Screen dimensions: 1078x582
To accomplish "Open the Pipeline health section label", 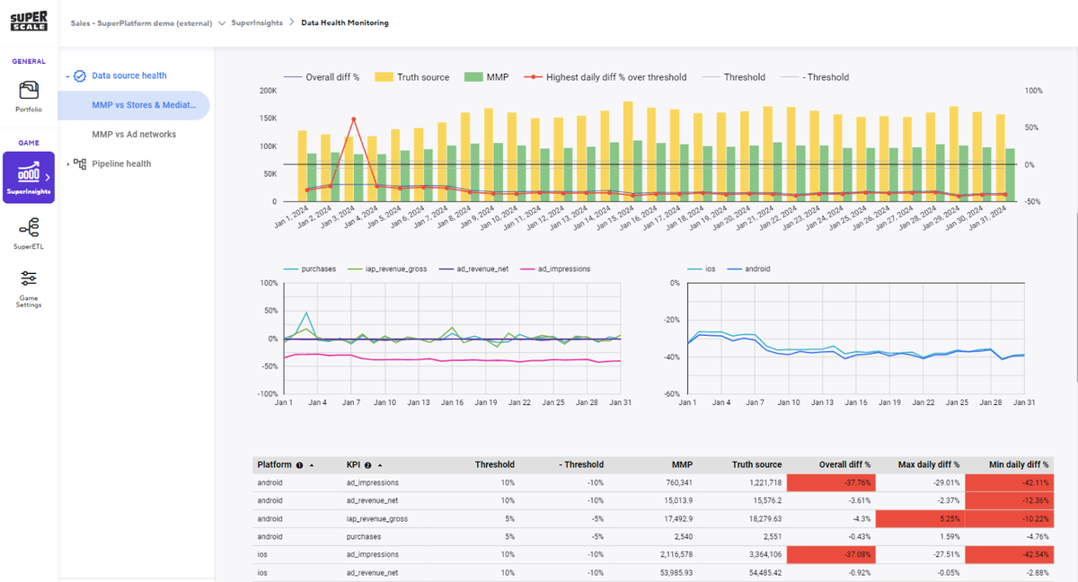I will 121,163.
